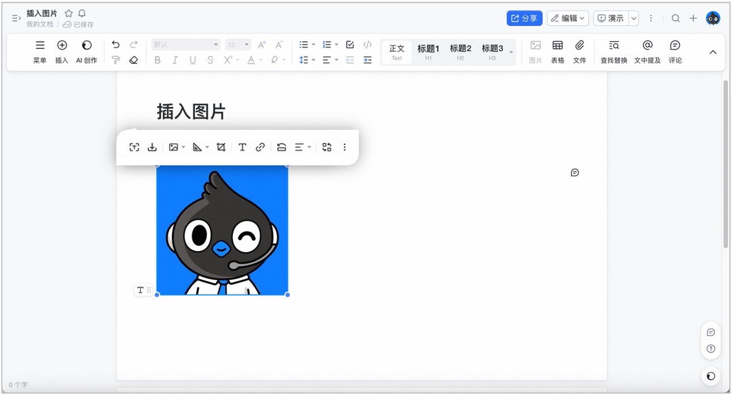
Task: Apply the 标题3 heading style
Action: pyautogui.click(x=493, y=52)
